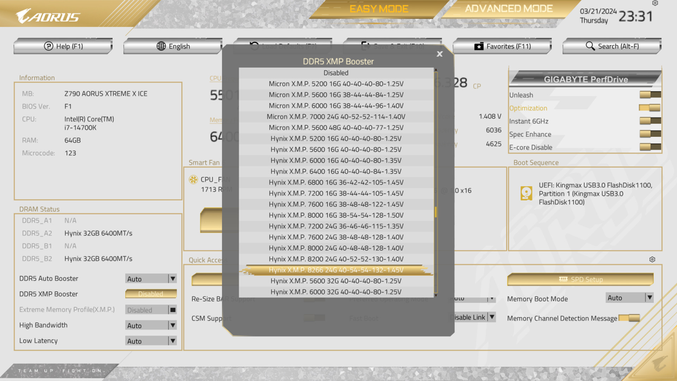Toggle Unleash PerfDrive switch
Viewport: 677px width, 381px height.
pos(650,95)
